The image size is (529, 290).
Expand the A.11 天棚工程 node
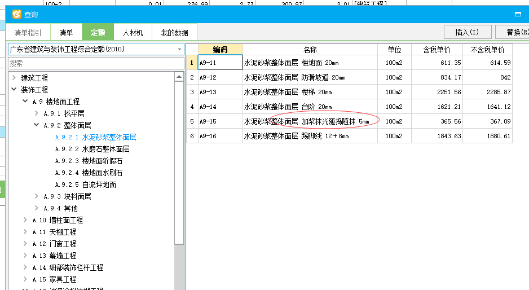(x=25, y=231)
